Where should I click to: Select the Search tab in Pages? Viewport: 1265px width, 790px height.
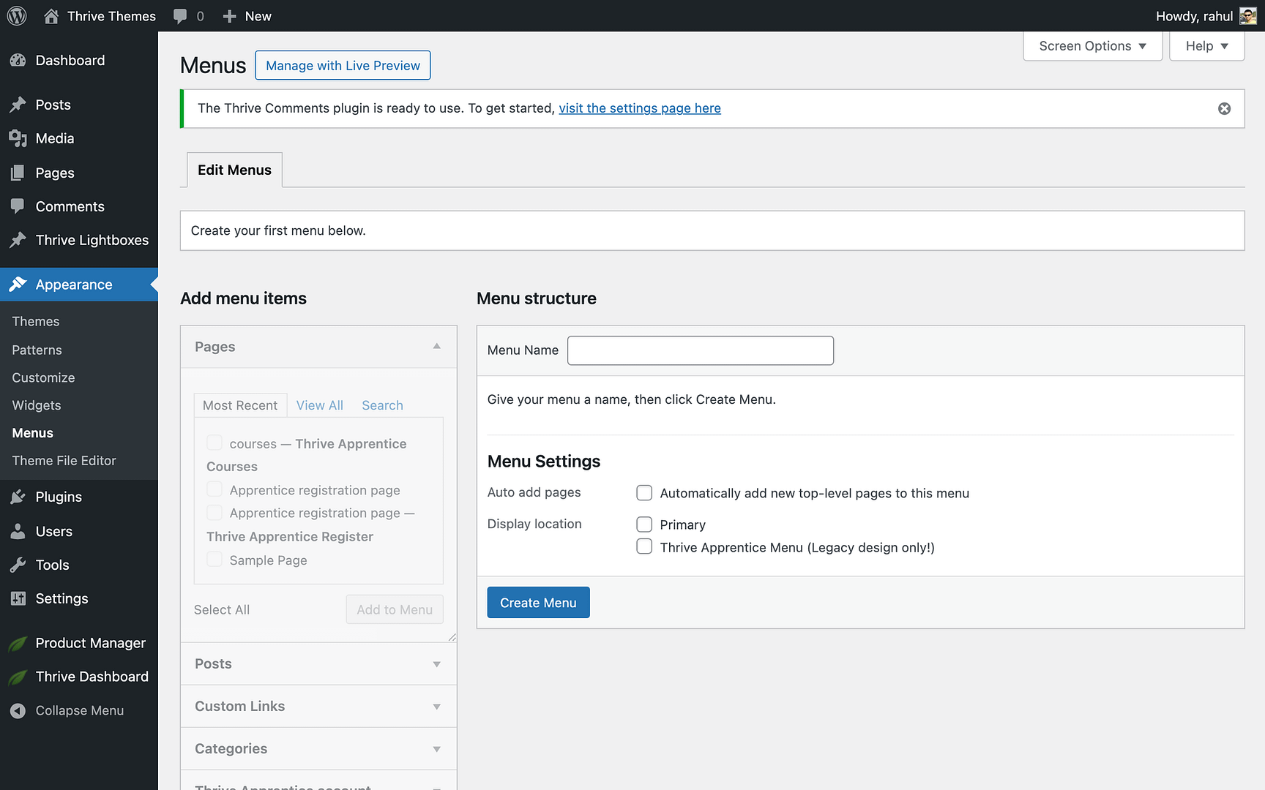click(x=382, y=405)
